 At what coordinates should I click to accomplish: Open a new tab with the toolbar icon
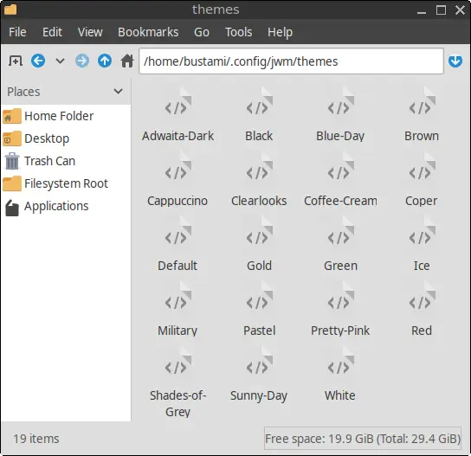pos(15,61)
